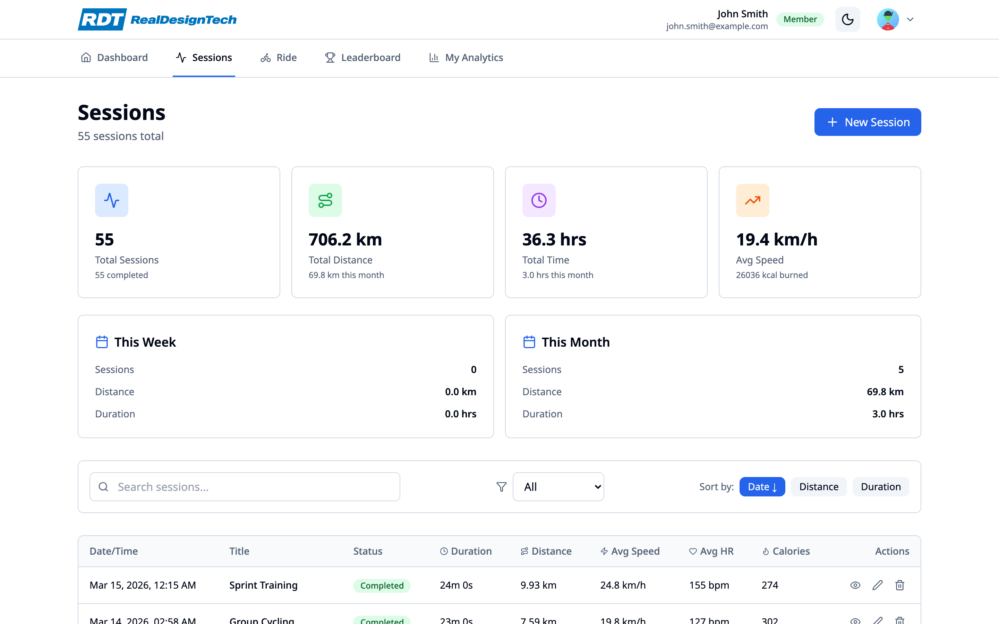Open the All status filter dropdown
Screen dimensions: 999x624
pos(558,487)
